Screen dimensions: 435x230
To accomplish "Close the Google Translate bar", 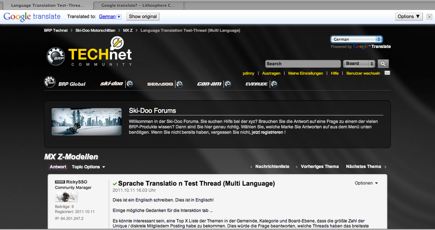I will pos(429,17).
